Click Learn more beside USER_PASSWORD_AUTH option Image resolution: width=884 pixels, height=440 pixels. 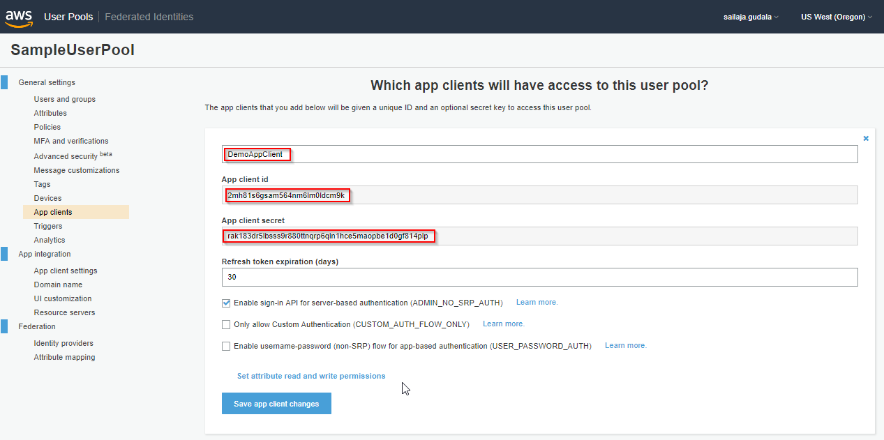[625, 346]
